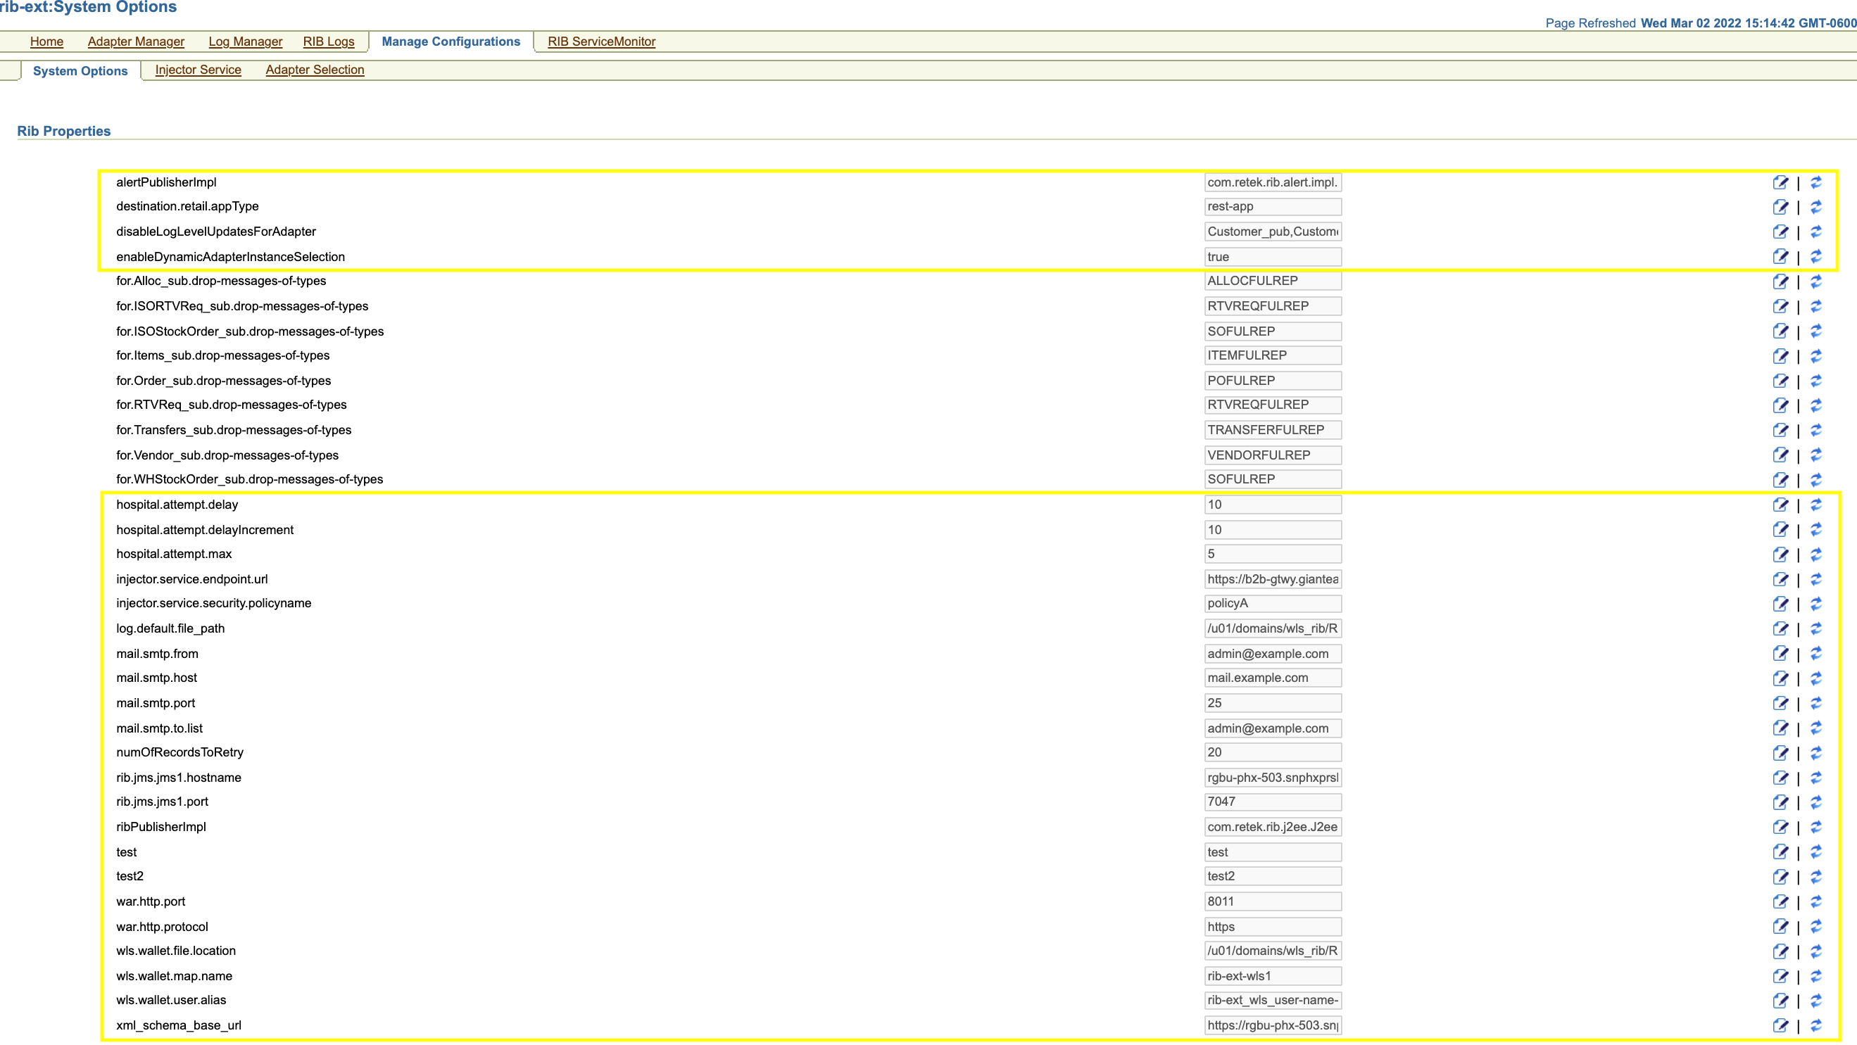Image resolution: width=1857 pixels, height=1045 pixels.
Task: Open the Log Manager link
Action: (245, 42)
